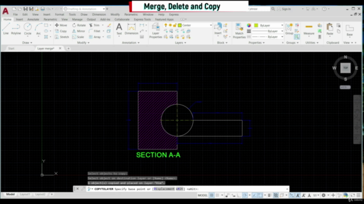Click the Array tool

point(95,37)
